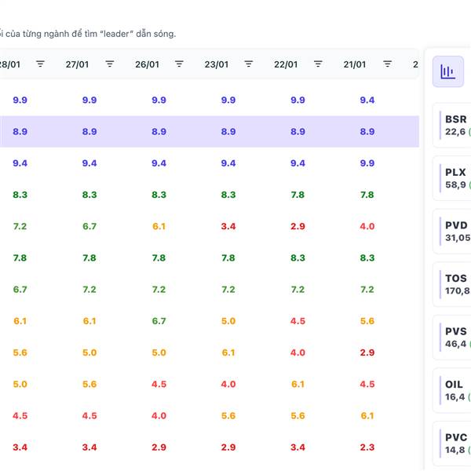
Task: Open filter icon for 28/01 column
Action: tap(41, 64)
